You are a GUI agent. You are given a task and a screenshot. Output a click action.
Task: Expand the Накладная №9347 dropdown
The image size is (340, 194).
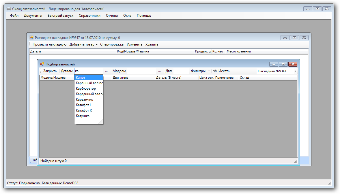pos(295,71)
